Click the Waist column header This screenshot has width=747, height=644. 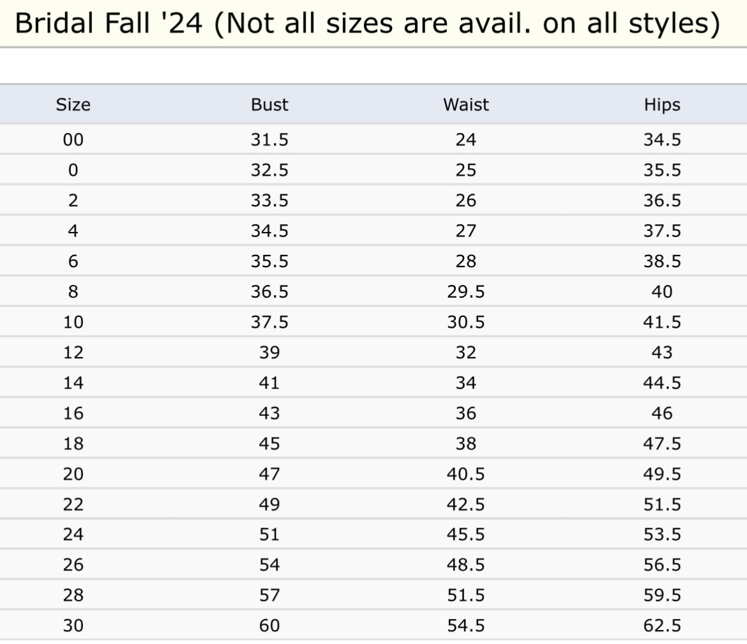click(466, 105)
